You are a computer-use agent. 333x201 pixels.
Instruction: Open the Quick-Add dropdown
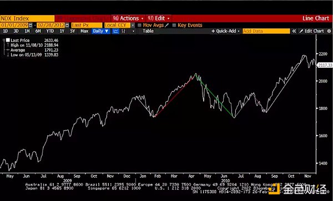point(225,31)
